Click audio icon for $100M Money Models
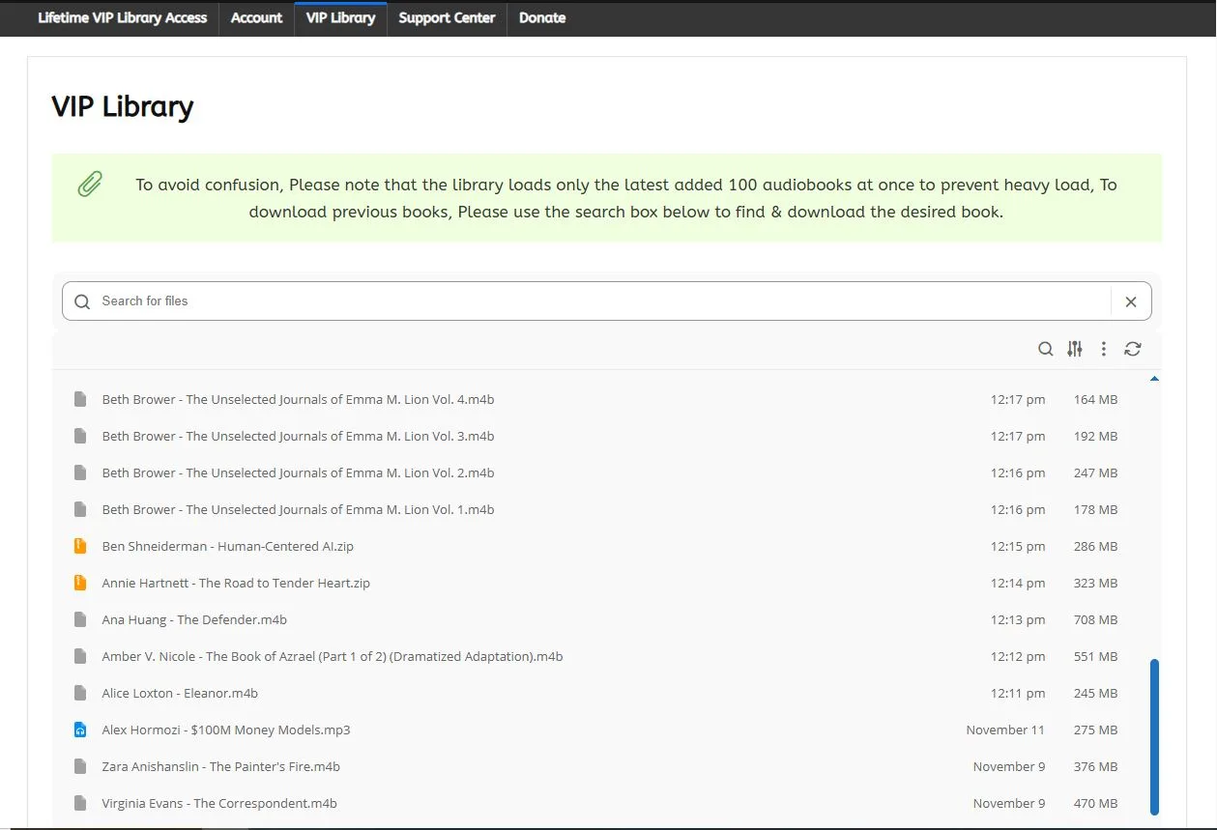This screenshot has width=1217, height=830. [x=80, y=730]
